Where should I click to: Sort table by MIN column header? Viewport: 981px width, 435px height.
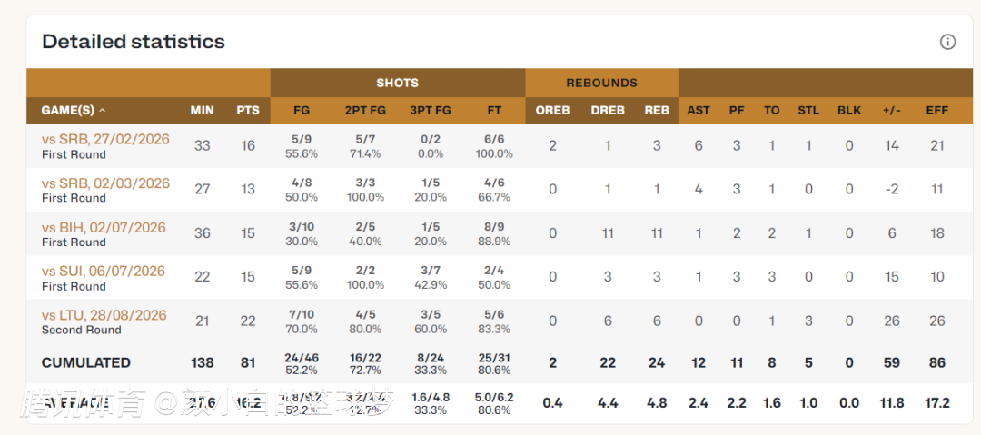(x=202, y=110)
